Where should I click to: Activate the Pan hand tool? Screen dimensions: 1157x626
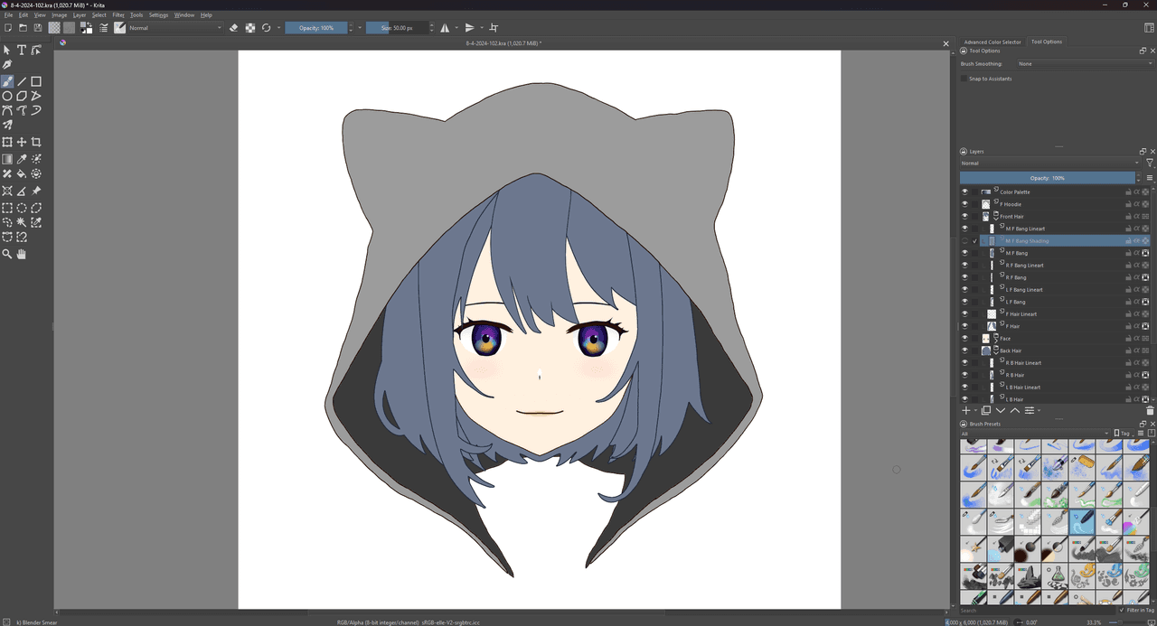pos(22,255)
